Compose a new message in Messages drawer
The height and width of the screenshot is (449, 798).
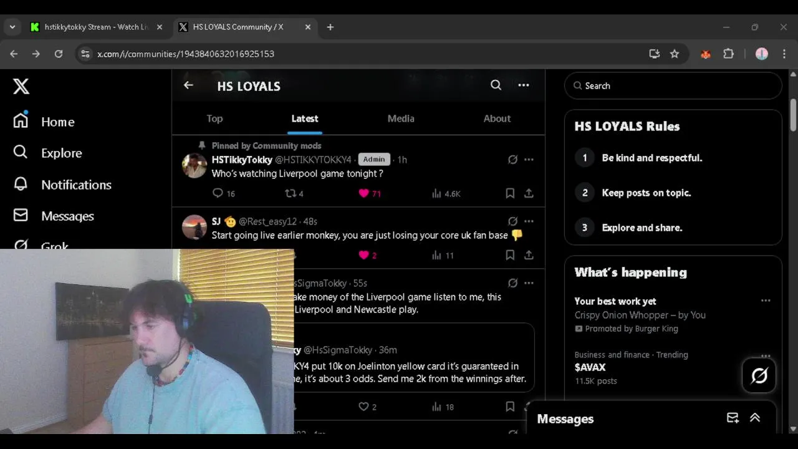pos(733,418)
